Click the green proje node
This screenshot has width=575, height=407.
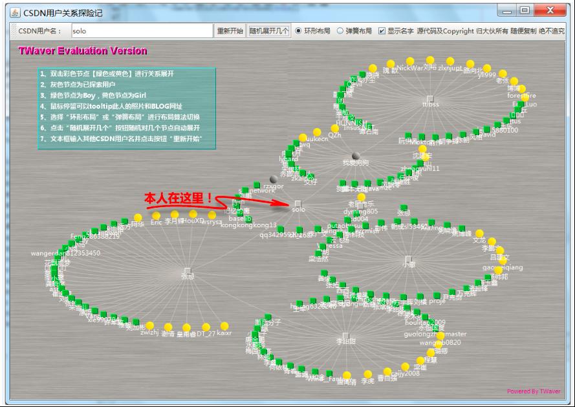(437, 296)
